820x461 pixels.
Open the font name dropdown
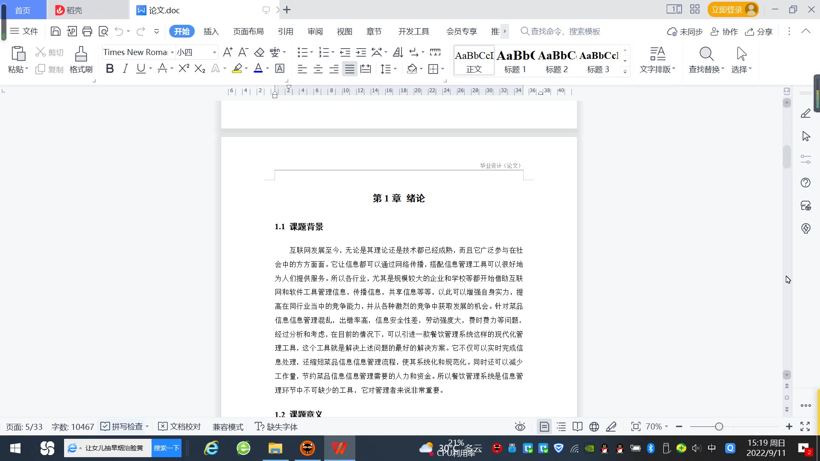coord(172,53)
